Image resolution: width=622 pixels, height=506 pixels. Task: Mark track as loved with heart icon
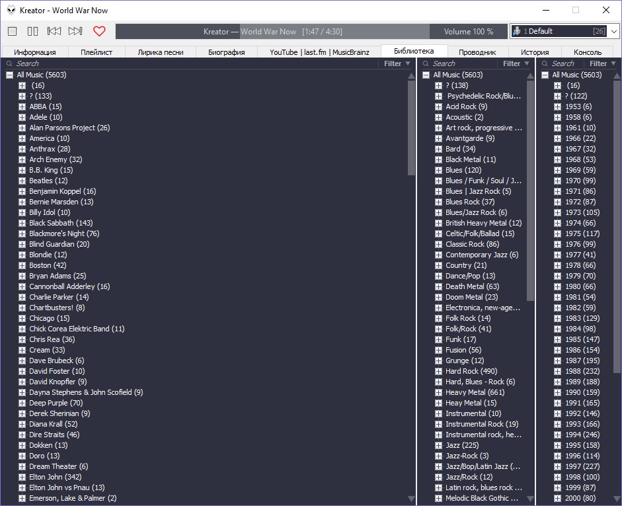(x=99, y=31)
